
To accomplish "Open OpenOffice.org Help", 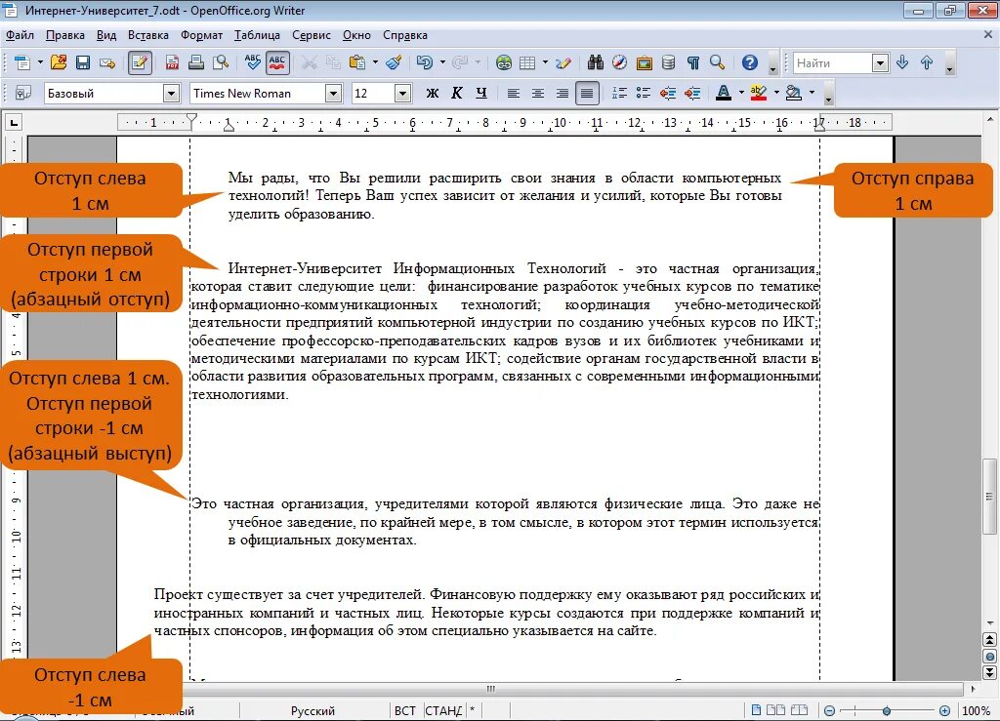I will point(750,62).
